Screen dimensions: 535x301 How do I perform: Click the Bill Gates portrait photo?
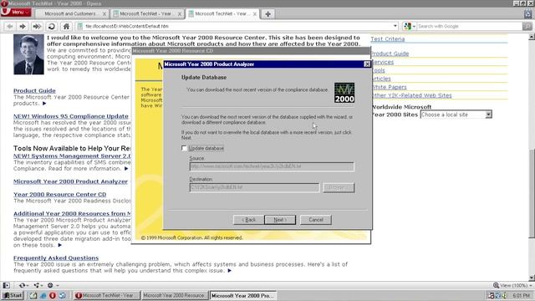click(x=28, y=54)
